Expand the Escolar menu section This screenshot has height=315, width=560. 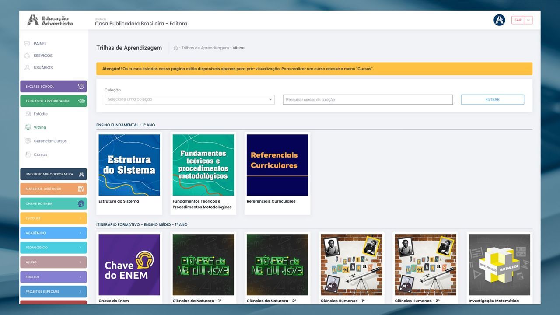[53, 218]
